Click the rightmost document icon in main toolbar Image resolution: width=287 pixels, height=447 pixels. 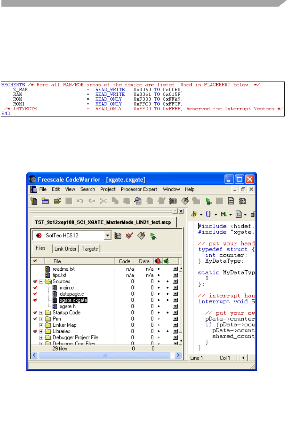243,201
